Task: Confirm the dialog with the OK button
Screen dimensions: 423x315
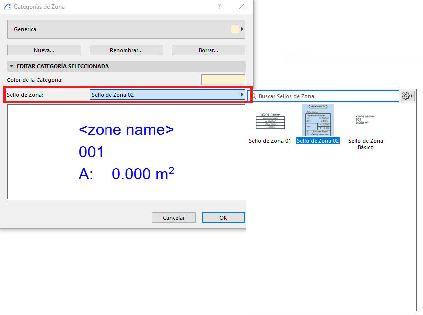Action: click(223, 218)
